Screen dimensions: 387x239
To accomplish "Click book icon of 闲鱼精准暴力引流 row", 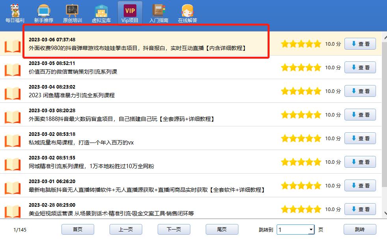I will tap(13, 93).
